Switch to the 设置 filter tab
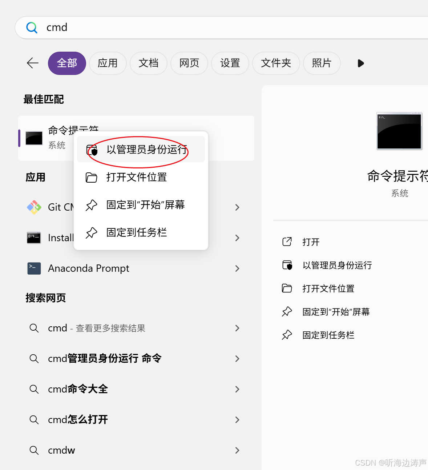 (x=230, y=63)
